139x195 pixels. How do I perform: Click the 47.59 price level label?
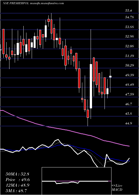(130, 94)
